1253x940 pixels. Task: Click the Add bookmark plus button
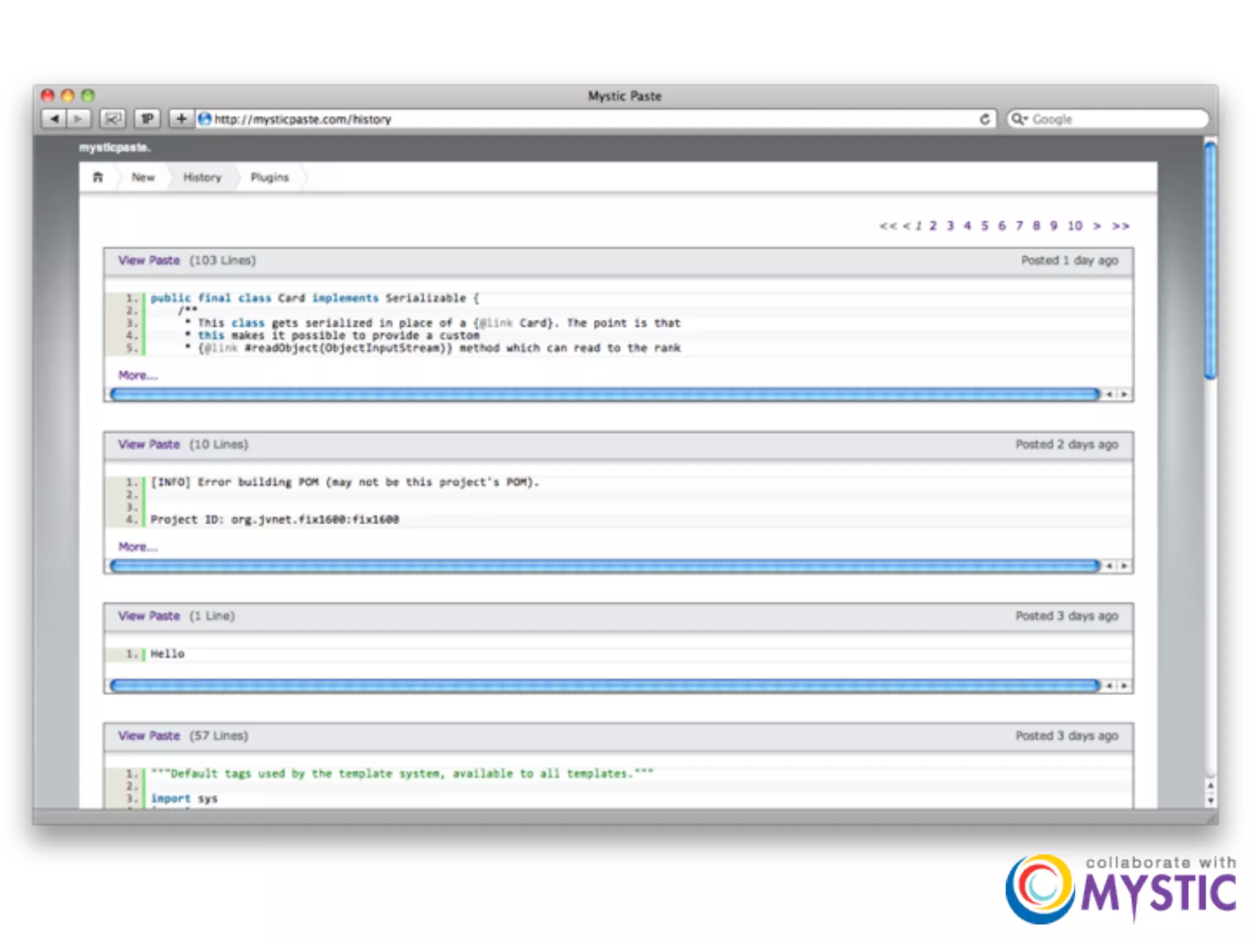[x=181, y=119]
